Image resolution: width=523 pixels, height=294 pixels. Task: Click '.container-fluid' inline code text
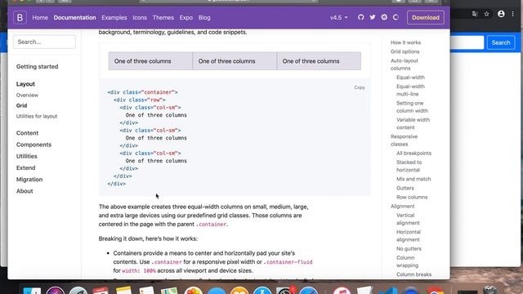(x=288, y=262)
